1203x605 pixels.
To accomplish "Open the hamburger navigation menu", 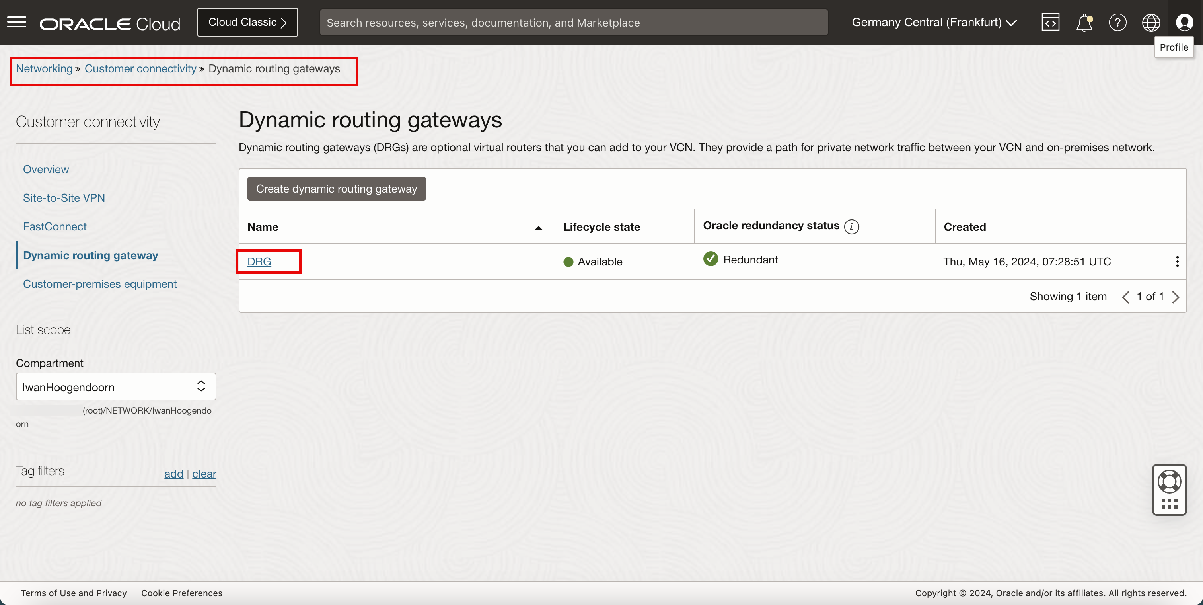I will tap(17, 22).
